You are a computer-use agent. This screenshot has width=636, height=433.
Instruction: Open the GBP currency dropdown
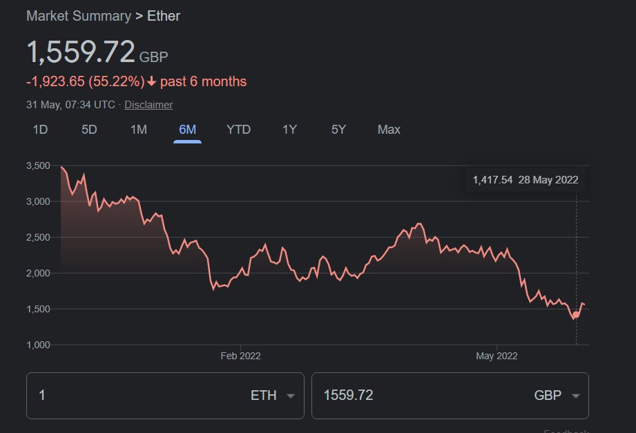point(557,396)
